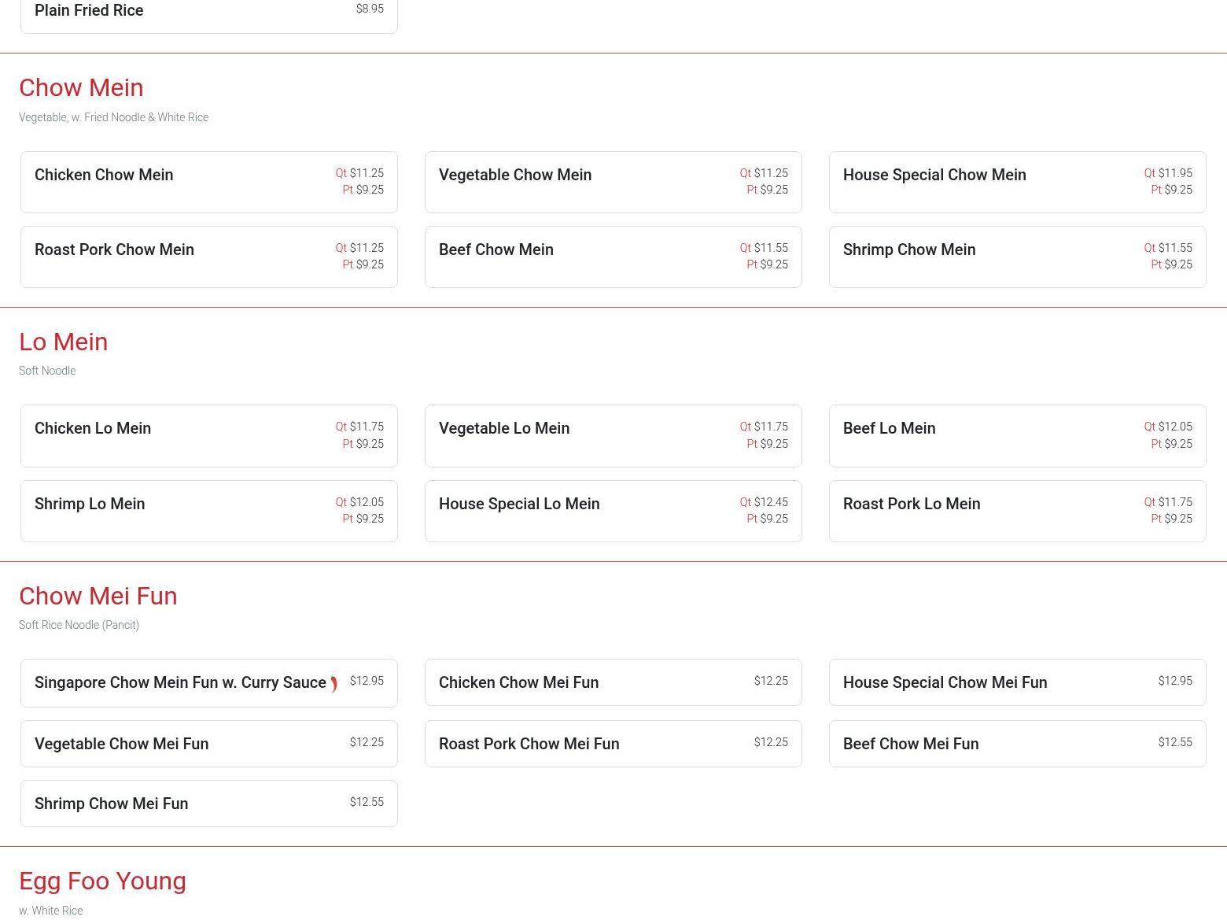This screenshot has height=924, width=1227.
Task: Open Roast Pork Chow Mein card
Action: tap(209, 257)
